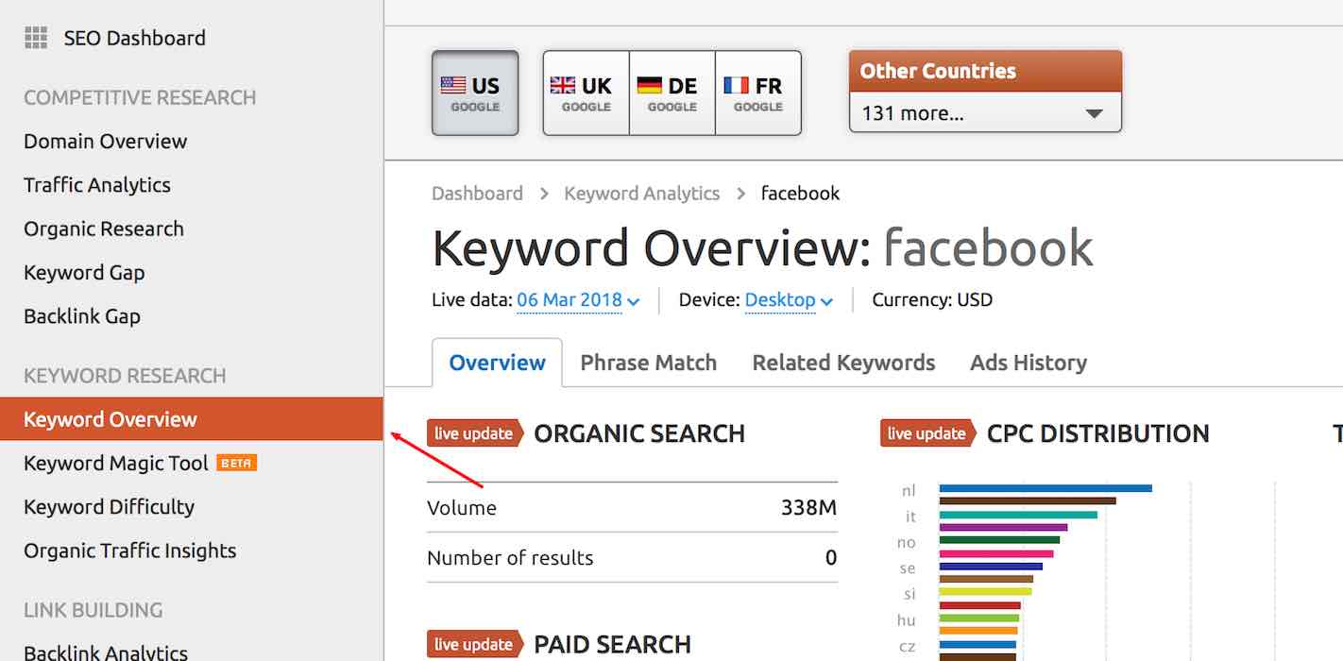The width and height of the screenshot is (1343, 661).
Task: Click the Organic Search live update badge
Action: coord(474,433)
